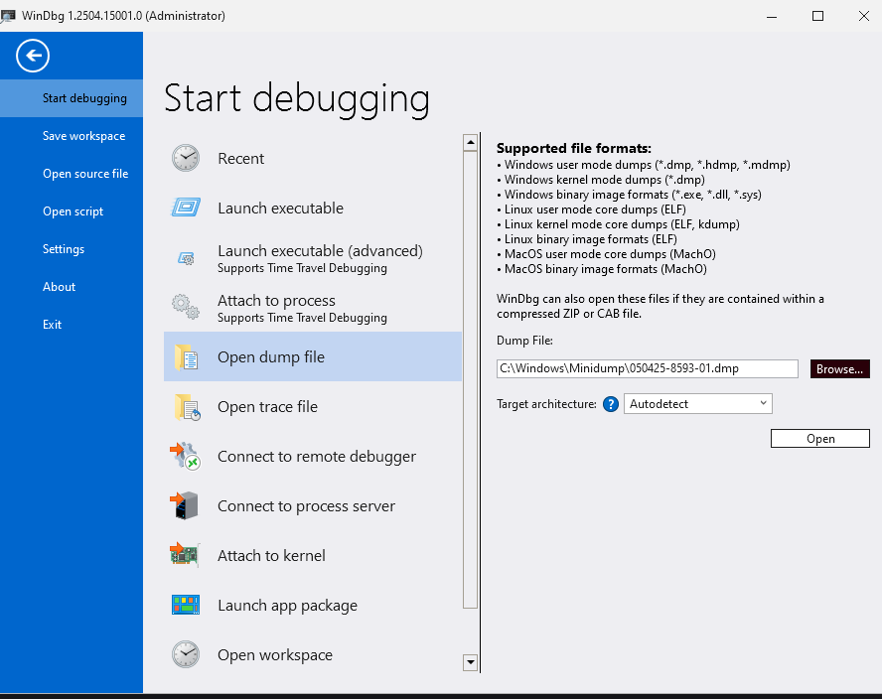Select Start debugging in the sidebar
The width and height of the screenshot is (882, 699).
(x=72, y=98)
